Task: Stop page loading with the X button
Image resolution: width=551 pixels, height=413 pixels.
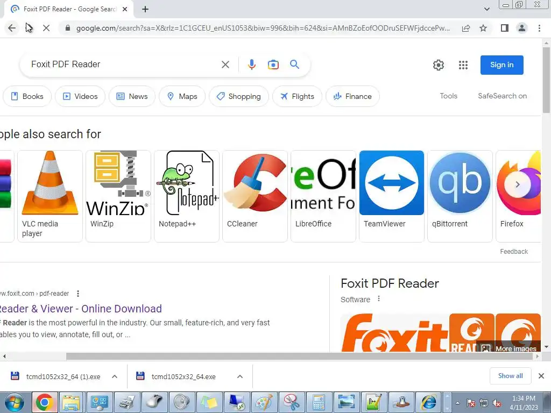Action: [x=46, y=28]
